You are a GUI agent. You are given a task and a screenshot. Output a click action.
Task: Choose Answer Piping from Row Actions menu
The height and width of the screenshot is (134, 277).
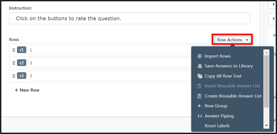(x=219, y=116)
